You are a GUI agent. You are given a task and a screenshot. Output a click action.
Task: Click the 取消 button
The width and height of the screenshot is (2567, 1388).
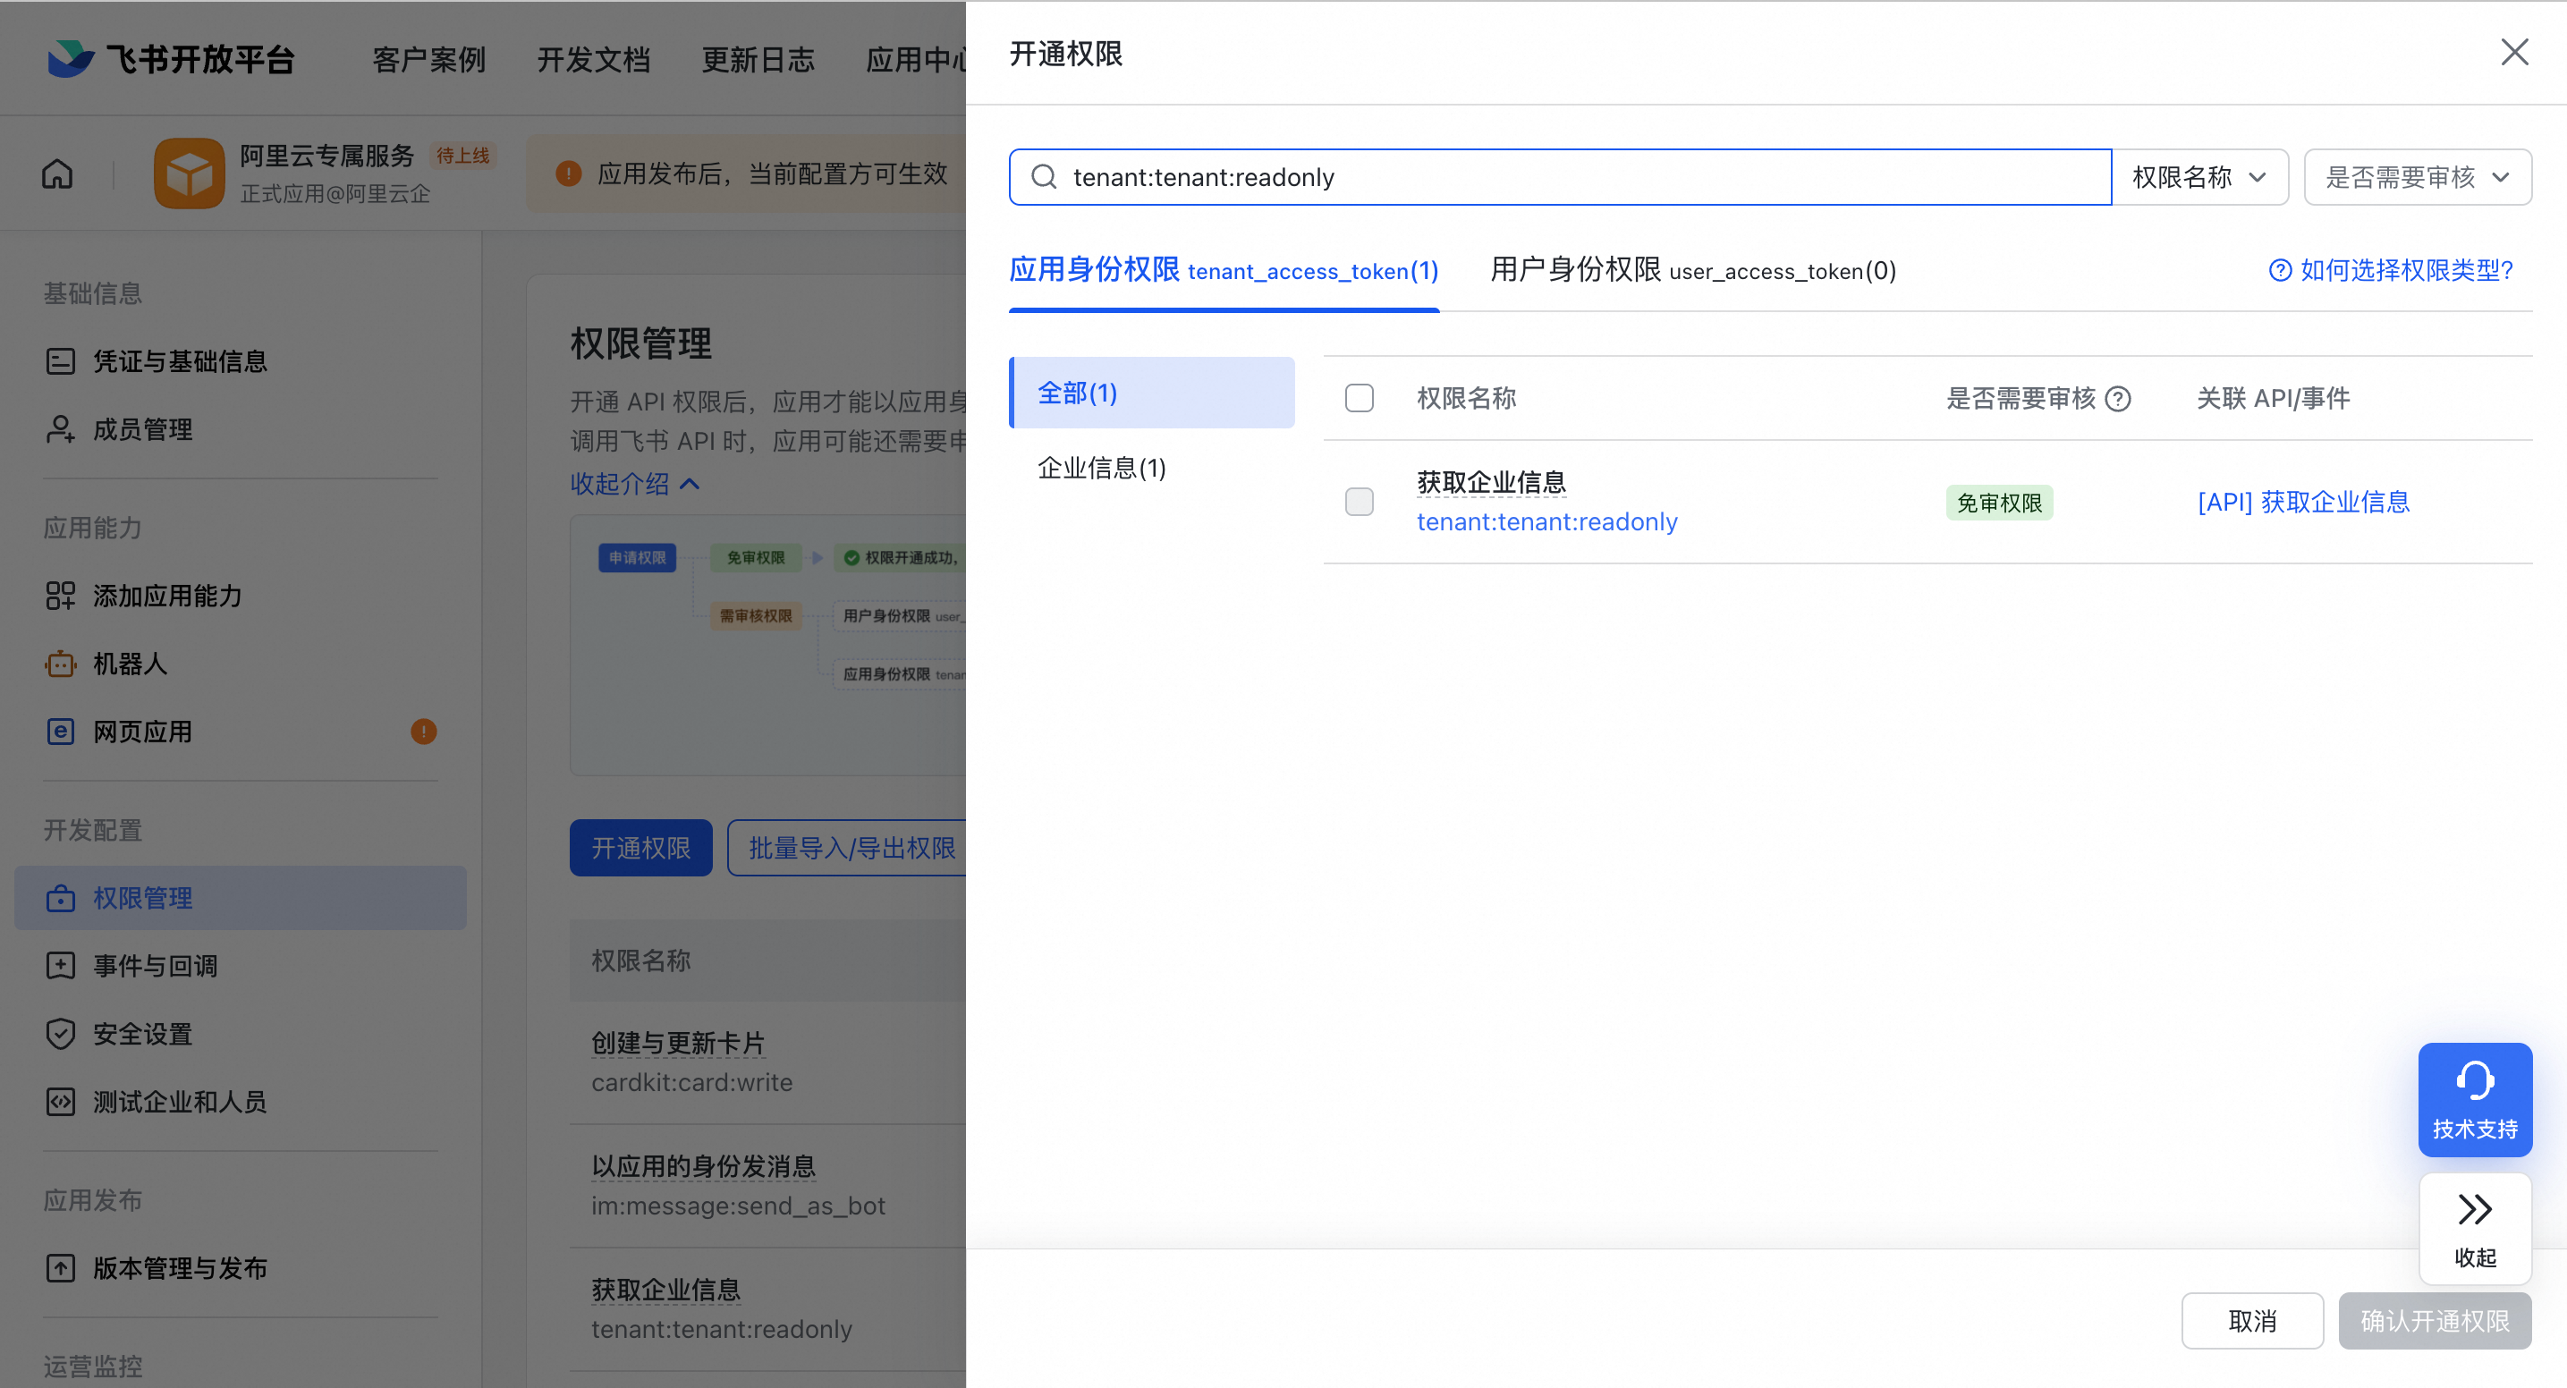(x=2251, y=1321)
